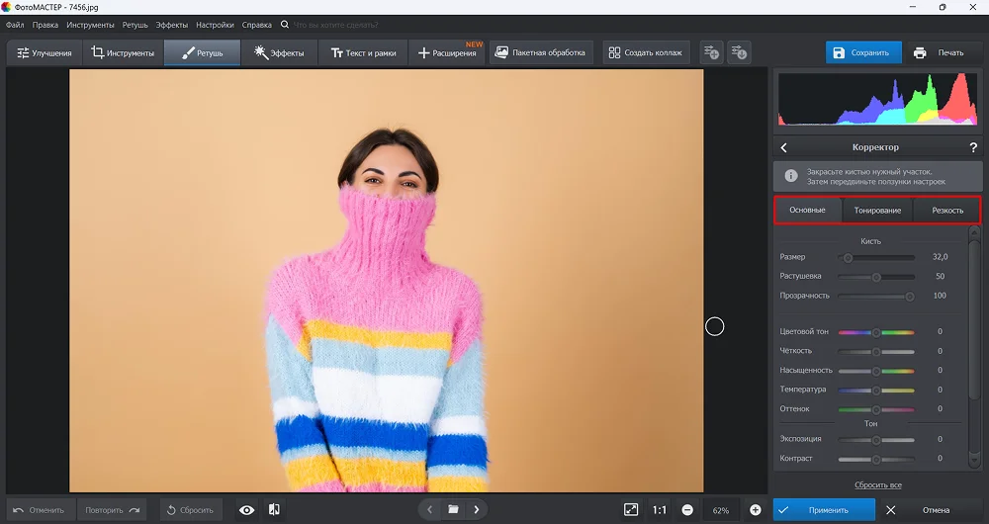Click the Размер value 32,0
The width and height of the screenshot is (989, 524).
pos(940,257)
